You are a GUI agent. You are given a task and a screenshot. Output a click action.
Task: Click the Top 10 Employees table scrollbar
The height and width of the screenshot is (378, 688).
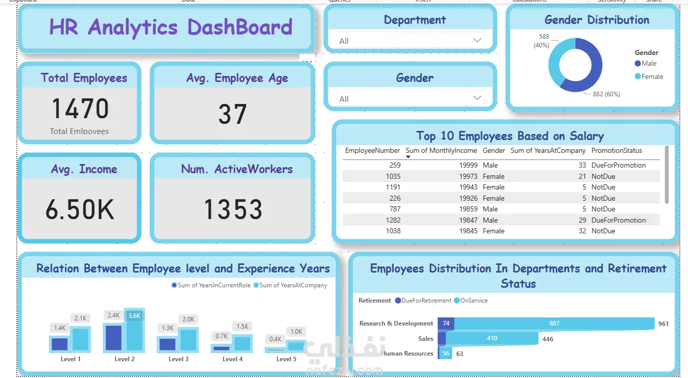[x=666, y=175]
